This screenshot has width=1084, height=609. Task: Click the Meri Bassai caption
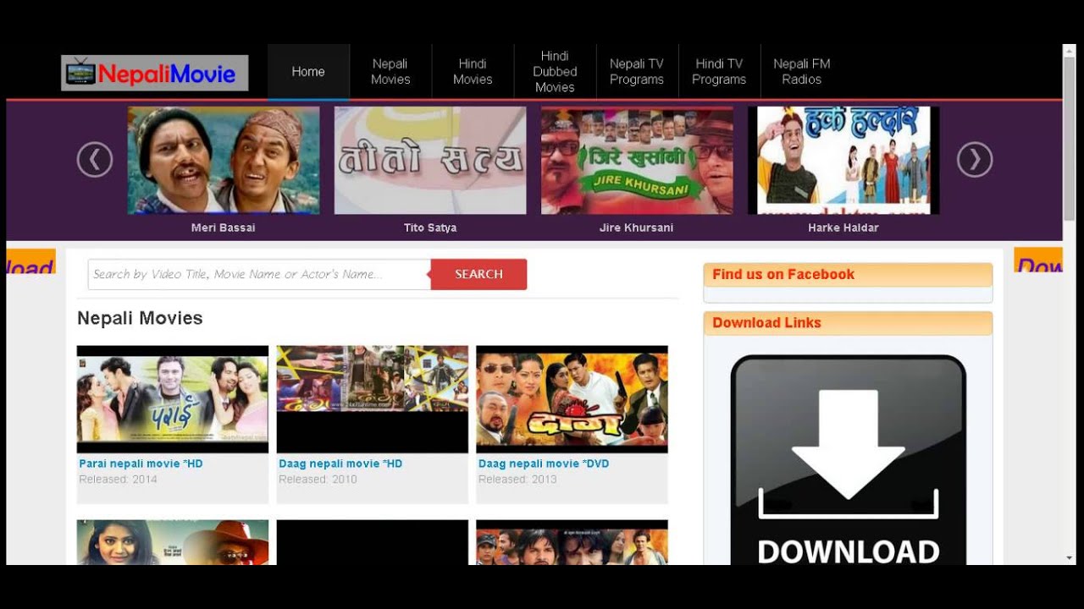pyautogui.click(x=224, y=228)
